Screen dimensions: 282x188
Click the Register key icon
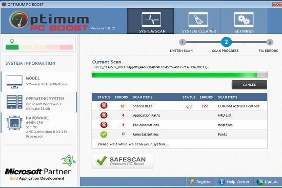point(192,182)
